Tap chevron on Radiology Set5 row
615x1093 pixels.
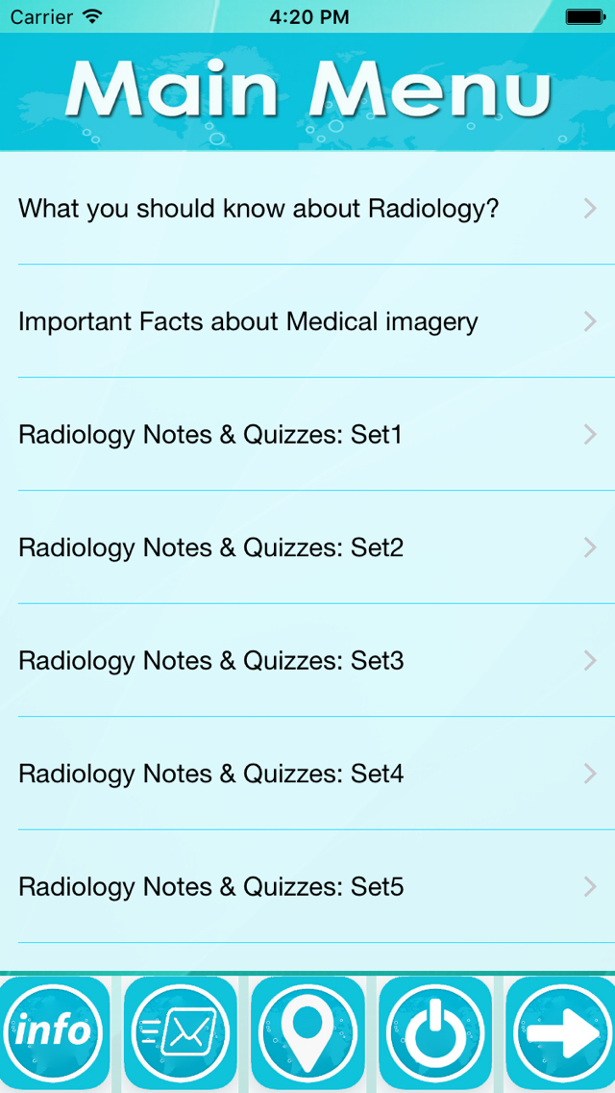(591, 887)
